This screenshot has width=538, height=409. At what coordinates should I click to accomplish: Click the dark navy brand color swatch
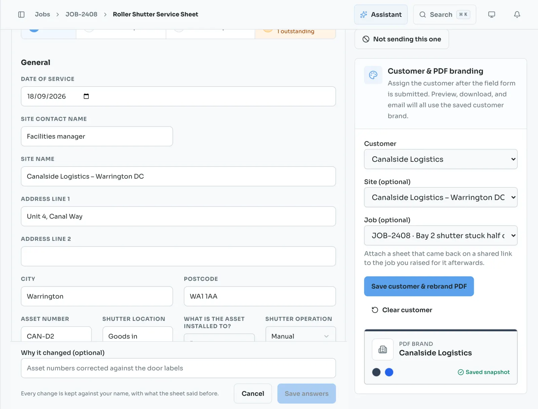coord(376,372)
